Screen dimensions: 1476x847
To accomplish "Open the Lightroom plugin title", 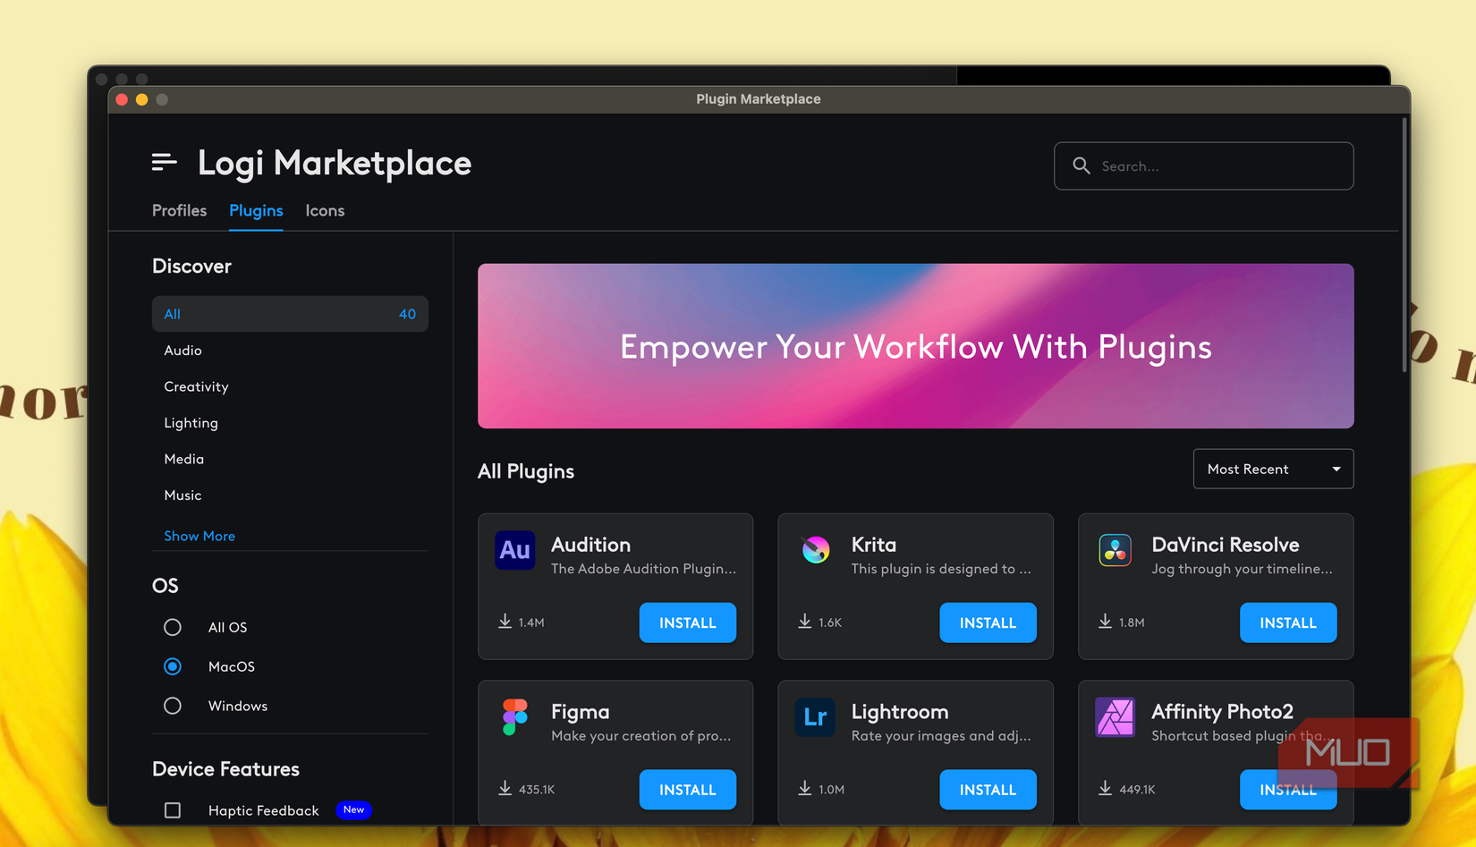I will click(899, 712).
